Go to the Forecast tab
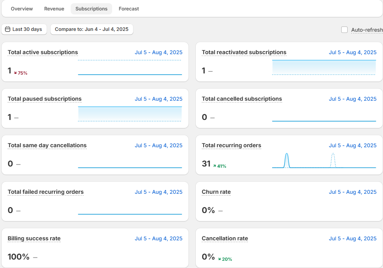 coord(129,9)
